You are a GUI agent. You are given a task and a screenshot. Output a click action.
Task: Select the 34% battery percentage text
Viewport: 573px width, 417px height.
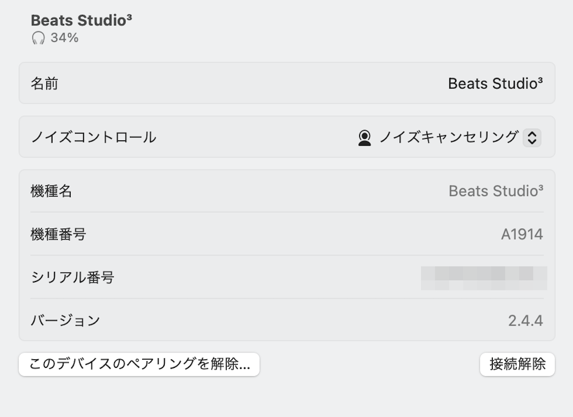tap(64, 38)
